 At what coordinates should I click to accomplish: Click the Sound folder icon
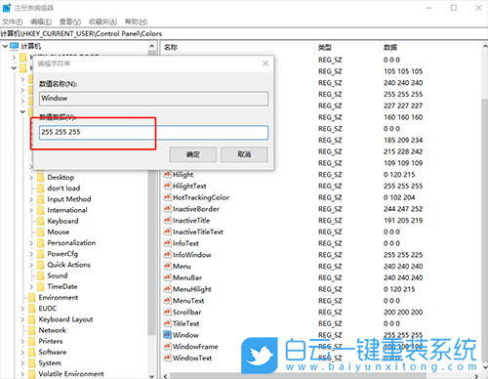(x=41, y=275)
